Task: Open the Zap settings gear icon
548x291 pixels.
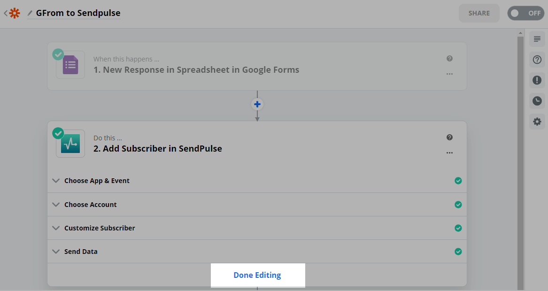Action: [537, 122]
